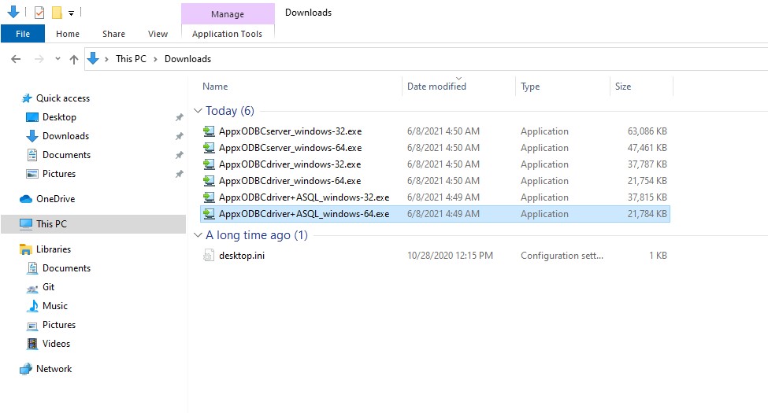768x413 pixels.
Task: Open Documents under Libraries
Action: click(x=66, y=268)
